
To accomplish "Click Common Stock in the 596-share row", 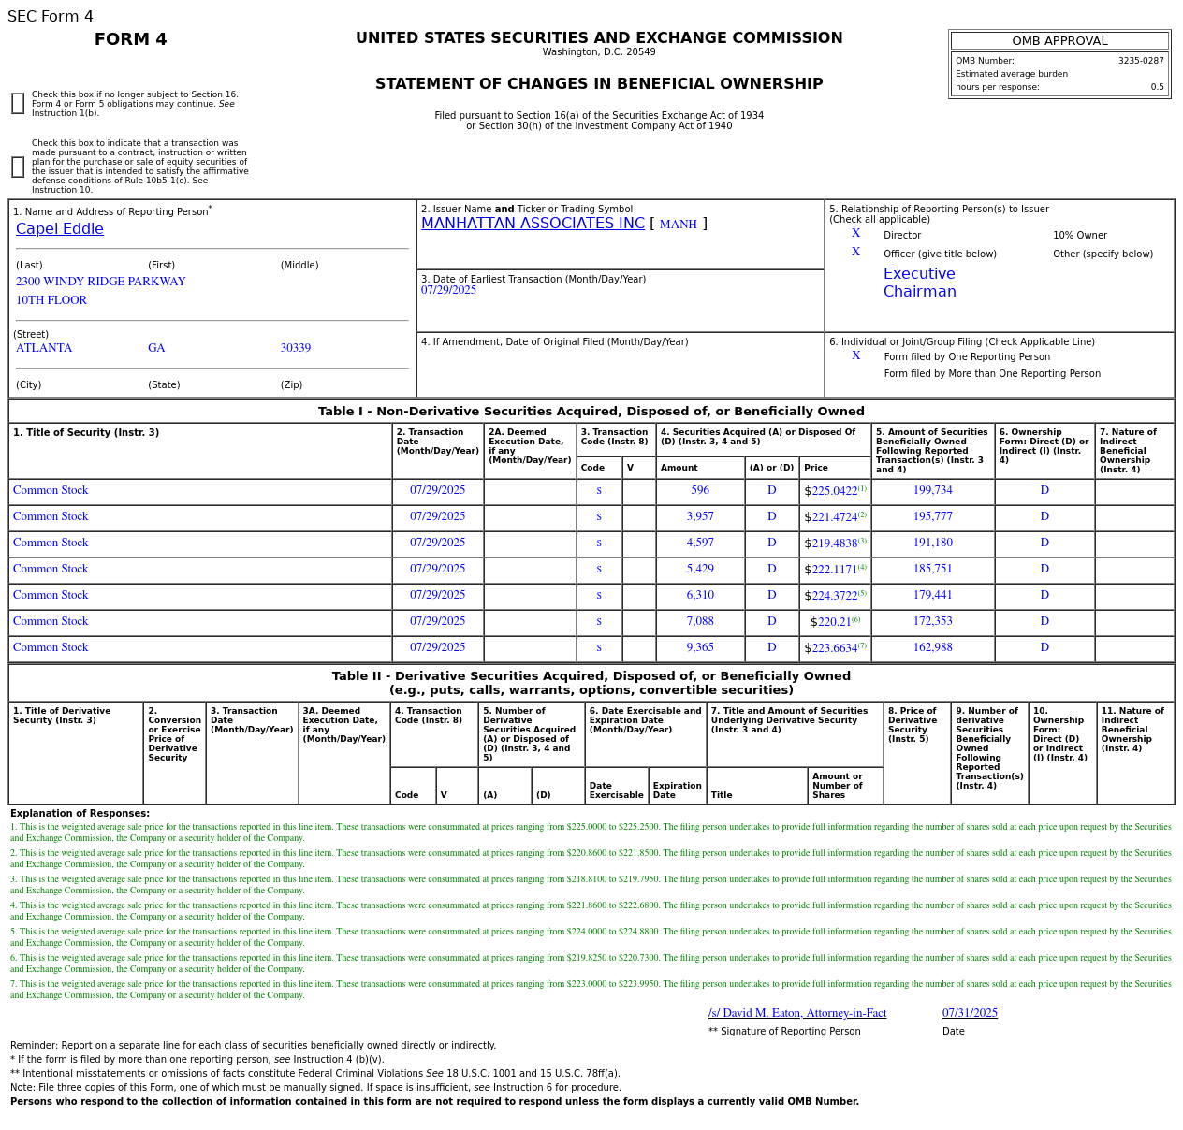I will [x=51, y=490].
